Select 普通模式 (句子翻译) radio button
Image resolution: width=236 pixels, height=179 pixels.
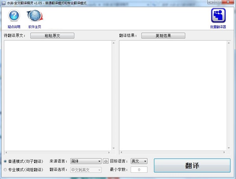(x=6, y=161)
